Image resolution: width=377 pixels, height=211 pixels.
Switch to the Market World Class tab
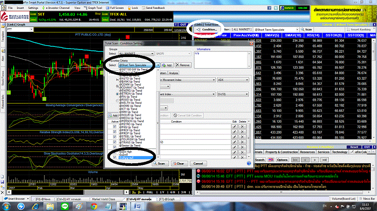tap(103, 199)
